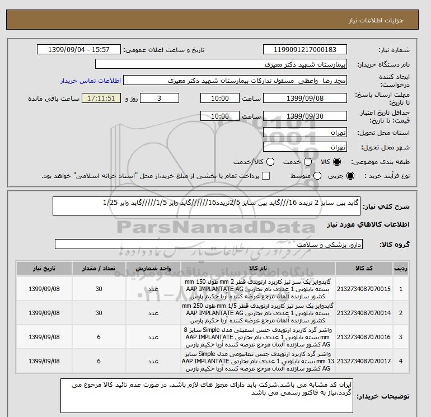Click product code 2132734087070016
Viewport: 431px width, 417px height.
click(364, 337)
